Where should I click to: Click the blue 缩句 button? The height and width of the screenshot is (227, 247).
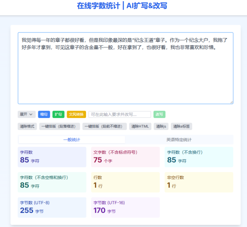point(44,114)
